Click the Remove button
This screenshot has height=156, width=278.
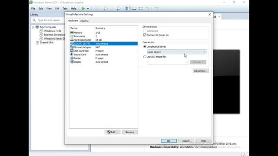[x=130, y=132]
